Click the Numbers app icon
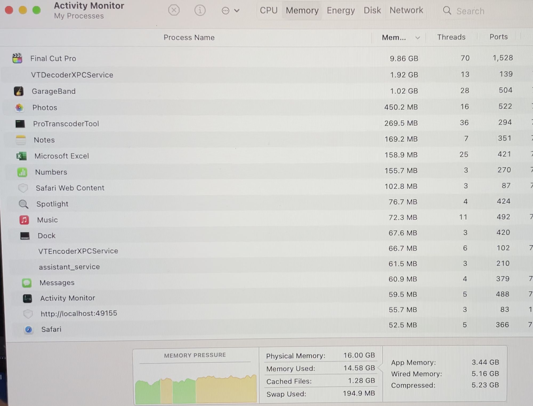This screenshot has height=406, width=533. pos(22,172)
